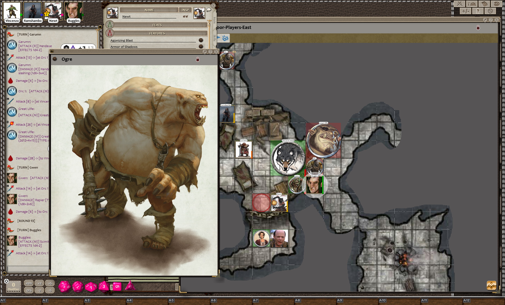Select the Great Ulfe ogre token
This screenshot has width=505, height=305.
pyautogui.click(x=324, y=141)
